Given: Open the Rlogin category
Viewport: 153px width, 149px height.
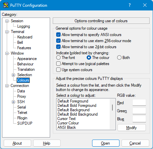Looking at the screenshot, I should tap(22, 118).
